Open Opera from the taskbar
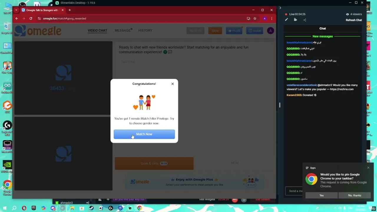Viewport: 377px width, 212px height. (24, 208)
